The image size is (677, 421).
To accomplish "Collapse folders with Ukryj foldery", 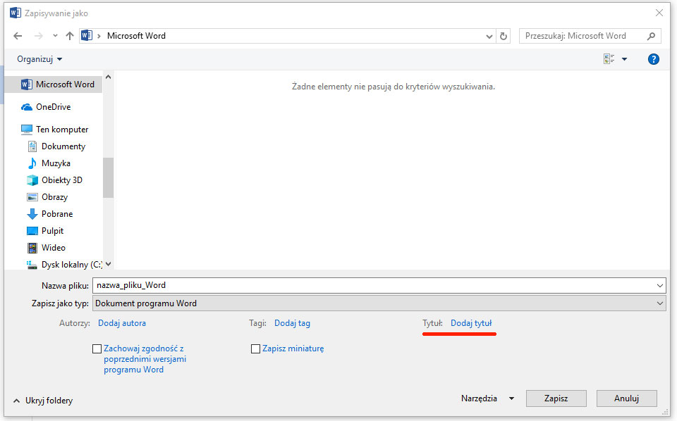I will [42, 401].
